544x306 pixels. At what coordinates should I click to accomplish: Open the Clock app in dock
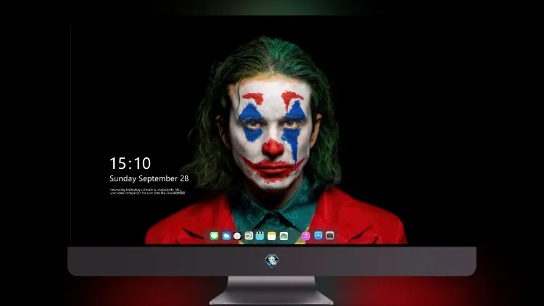pos(237,236)
